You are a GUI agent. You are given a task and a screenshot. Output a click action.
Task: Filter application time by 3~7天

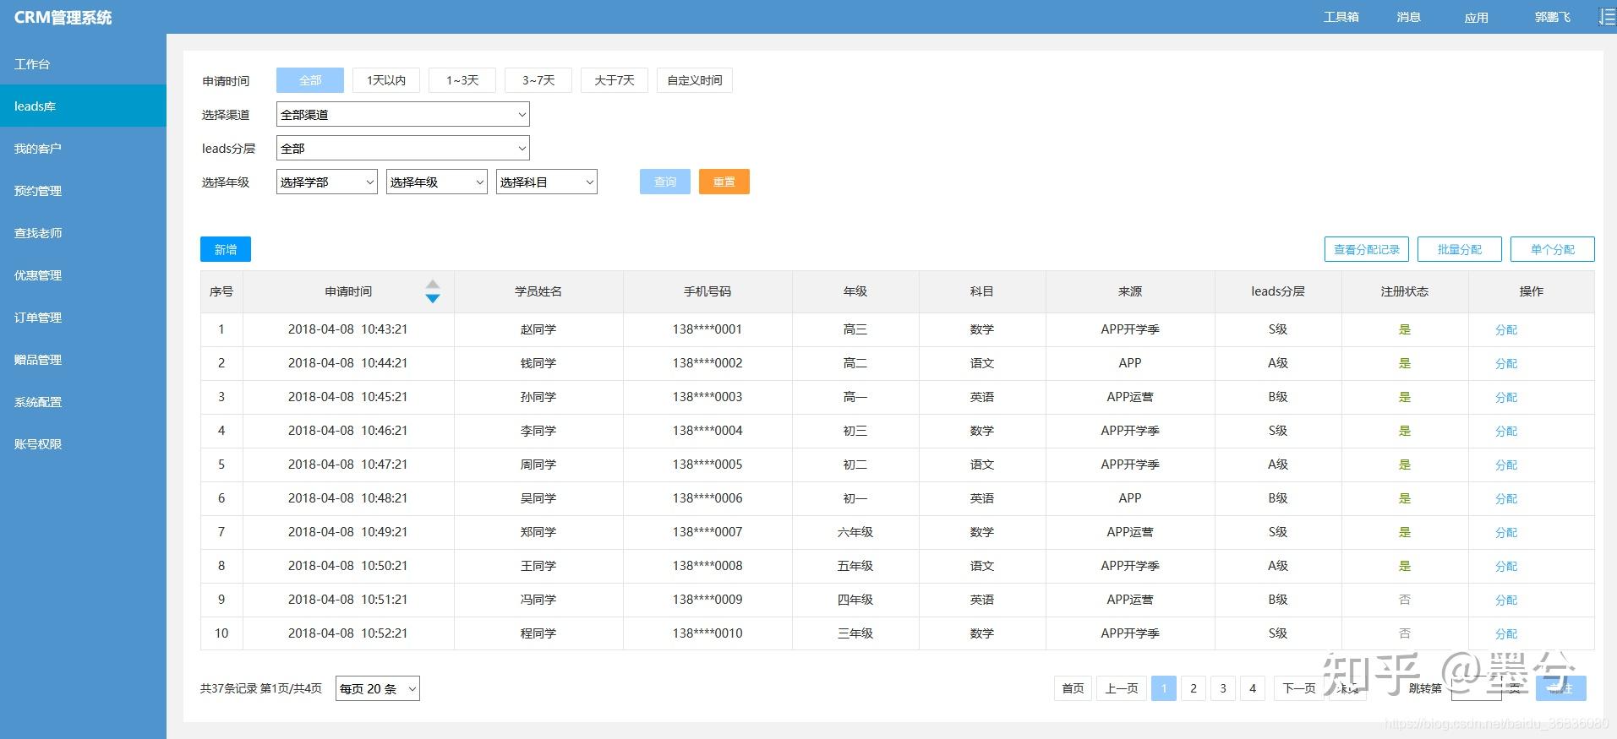(x=538, y=80)
